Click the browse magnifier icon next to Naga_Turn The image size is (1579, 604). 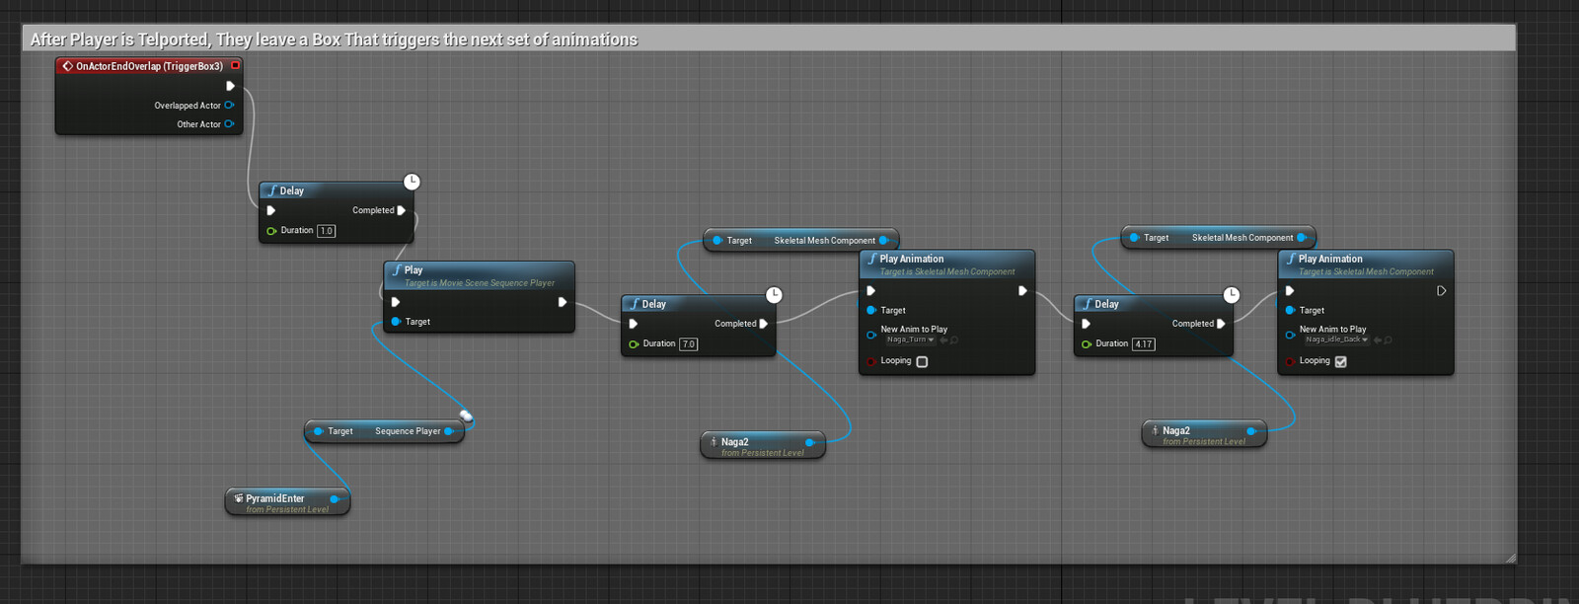[954, 340]
